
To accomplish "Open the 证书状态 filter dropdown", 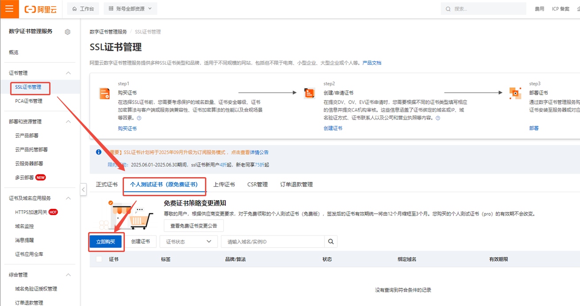I will point(189,242).
